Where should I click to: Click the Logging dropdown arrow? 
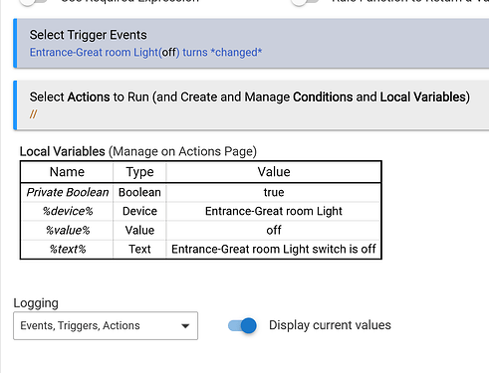pos(185,326)
